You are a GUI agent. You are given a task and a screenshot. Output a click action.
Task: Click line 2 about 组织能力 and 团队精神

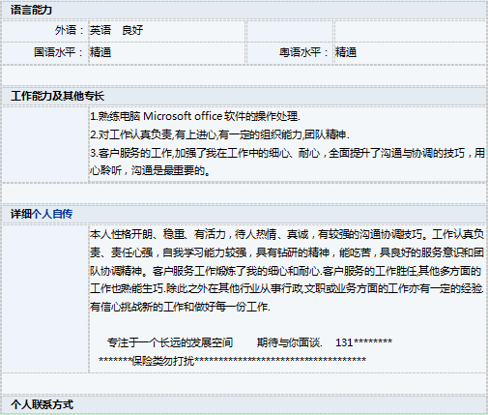tap(219, 134)
